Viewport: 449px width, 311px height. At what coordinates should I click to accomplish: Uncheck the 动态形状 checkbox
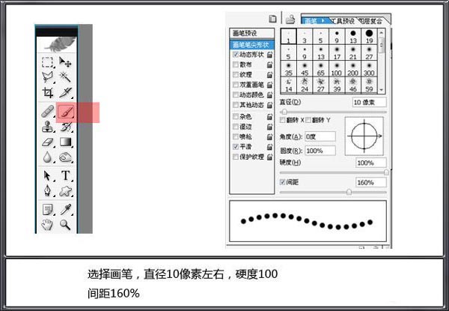click(x=236, y=54)
